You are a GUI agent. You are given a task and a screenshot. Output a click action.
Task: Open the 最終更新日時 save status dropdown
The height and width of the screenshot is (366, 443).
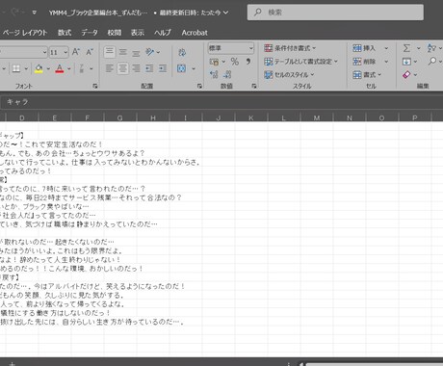(x=194, y=13)
